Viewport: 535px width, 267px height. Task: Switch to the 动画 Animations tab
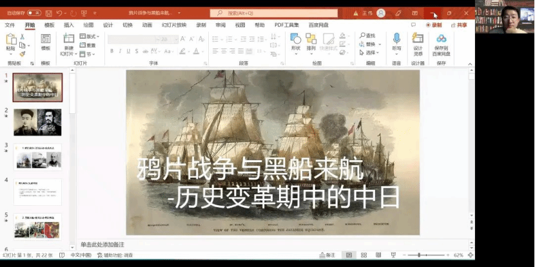pyautogui.click(x=147, y=25)
